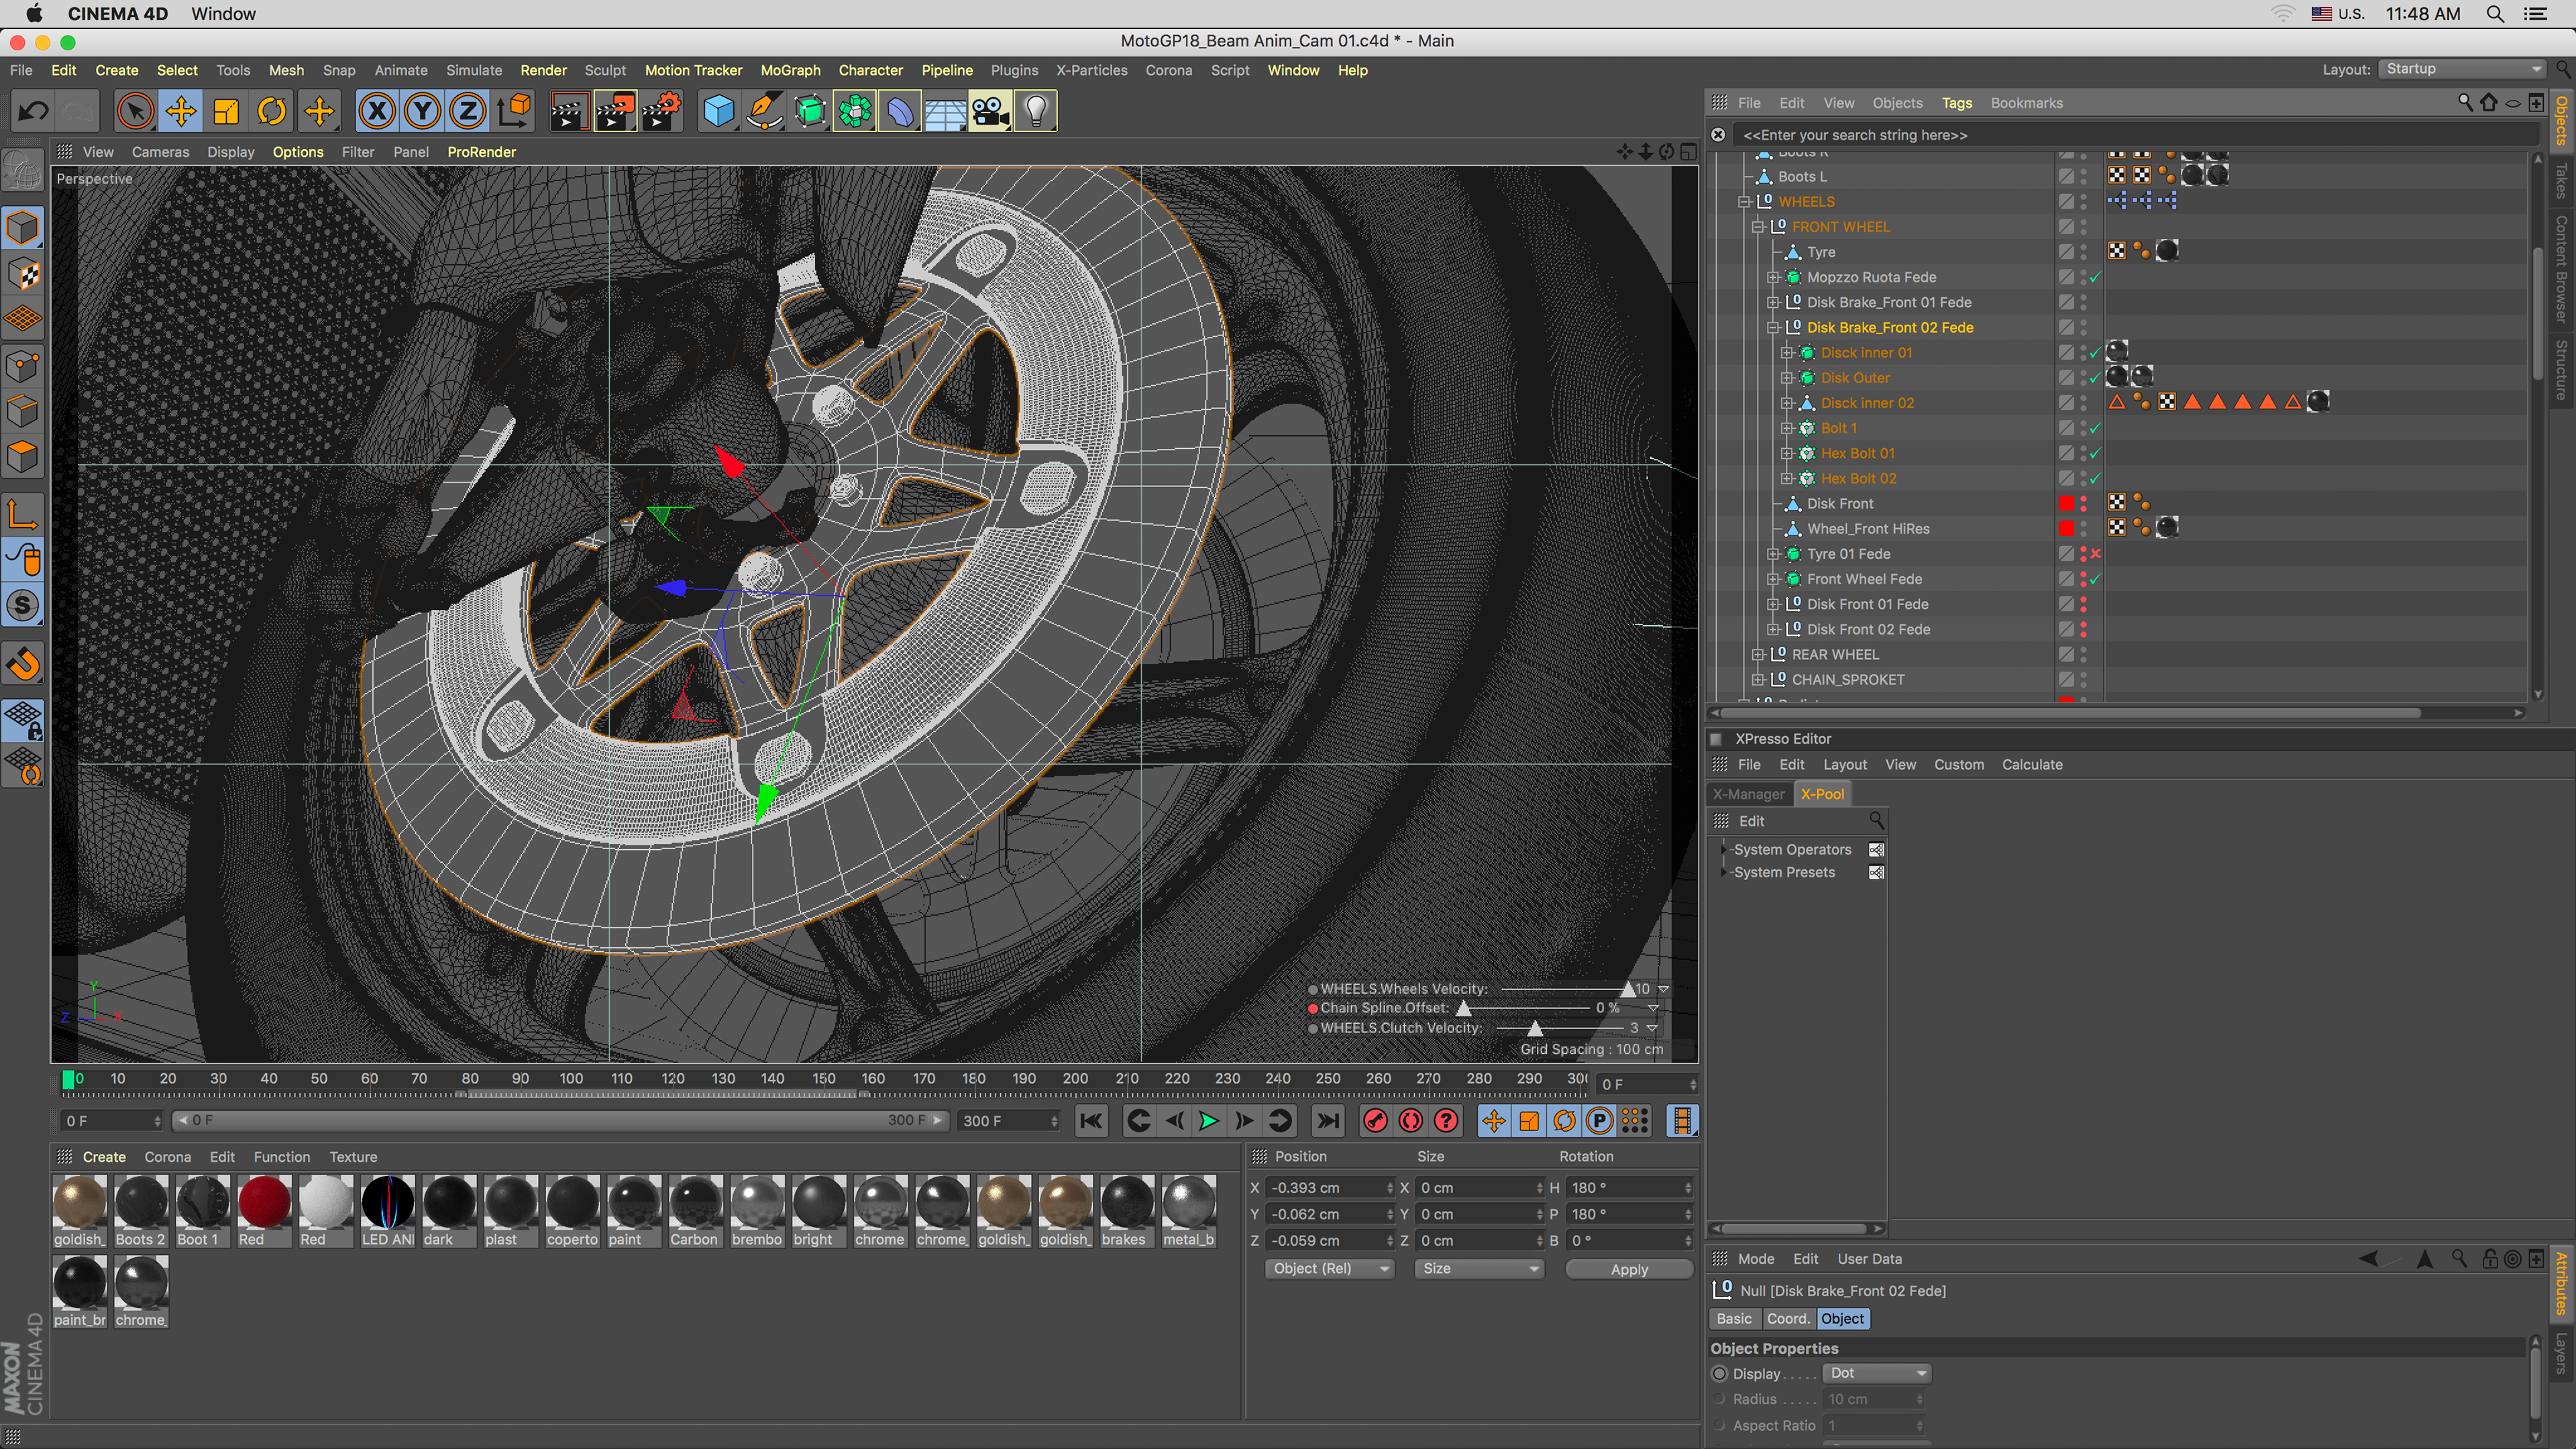Switch to Edges mode icon
The height and width of the screenshot is (1449, 2576).
click(x=23, y=411)
